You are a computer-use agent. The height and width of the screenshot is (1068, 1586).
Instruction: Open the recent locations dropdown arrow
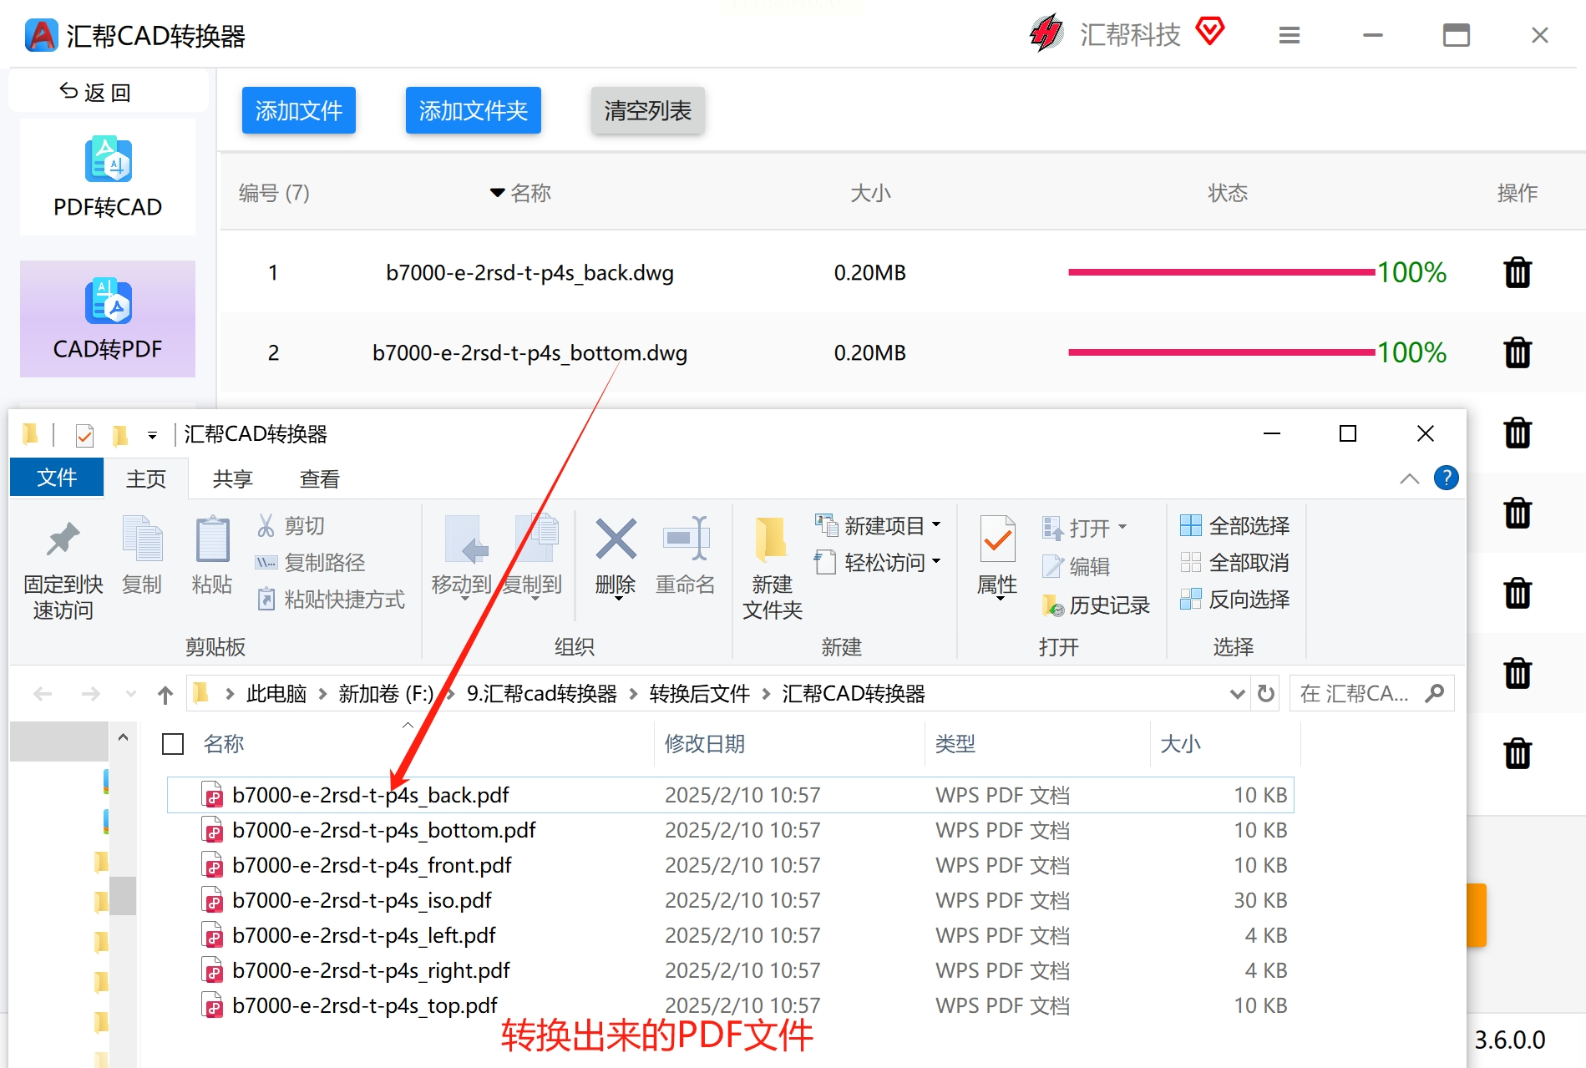click(x=130, y=694)
